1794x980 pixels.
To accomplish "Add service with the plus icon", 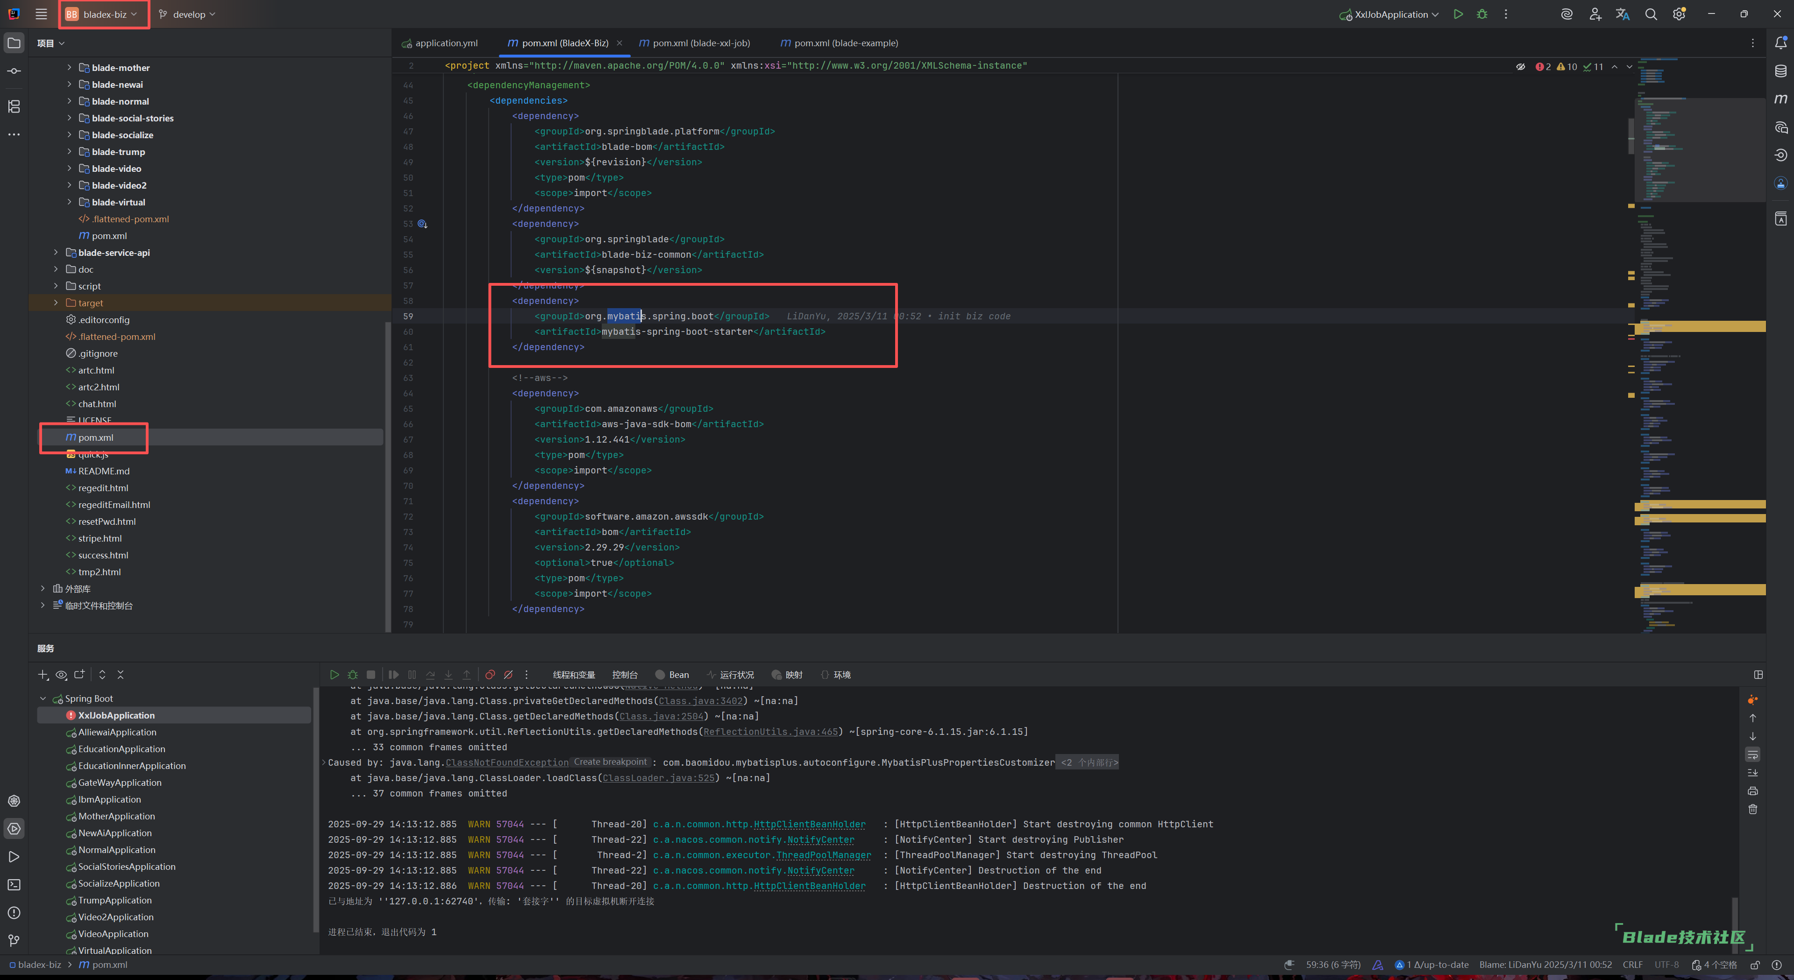I will coord(43,675).
